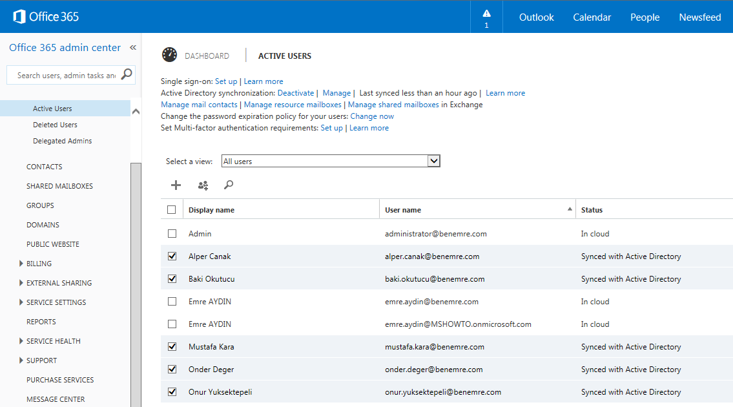The height and width of the screenshot is (407, 733).
Task: Open DOMAINS in the sidebar
Action: pos(43,225)
